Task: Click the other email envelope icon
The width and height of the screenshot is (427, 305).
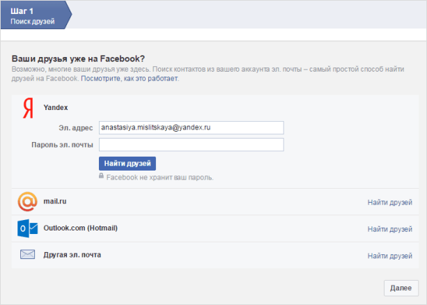Action: coord(27,255)
